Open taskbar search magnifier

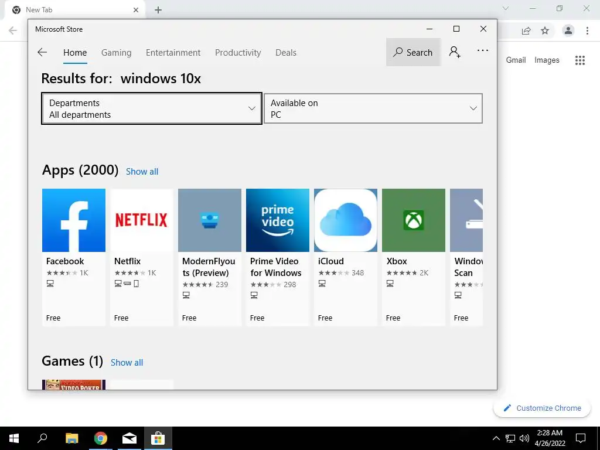[42, 438]
